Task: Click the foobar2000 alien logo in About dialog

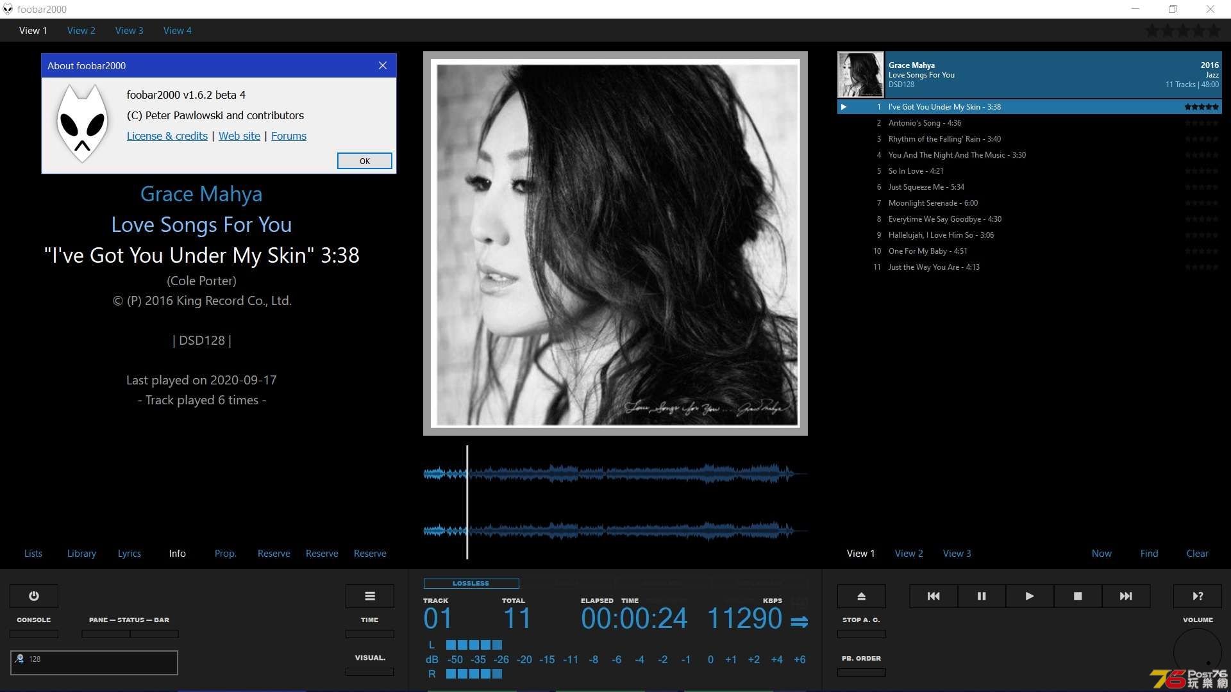Action: (x=82, y=124)
